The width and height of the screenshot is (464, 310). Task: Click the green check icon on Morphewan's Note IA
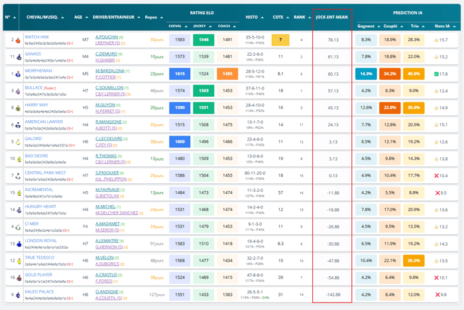[x=436, y=74]
